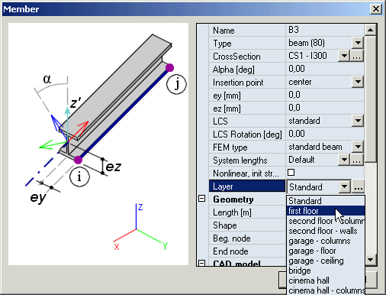386x295 pixels.
Task: Open the Type beam (80) dropdown
Action: click(358, 43)
